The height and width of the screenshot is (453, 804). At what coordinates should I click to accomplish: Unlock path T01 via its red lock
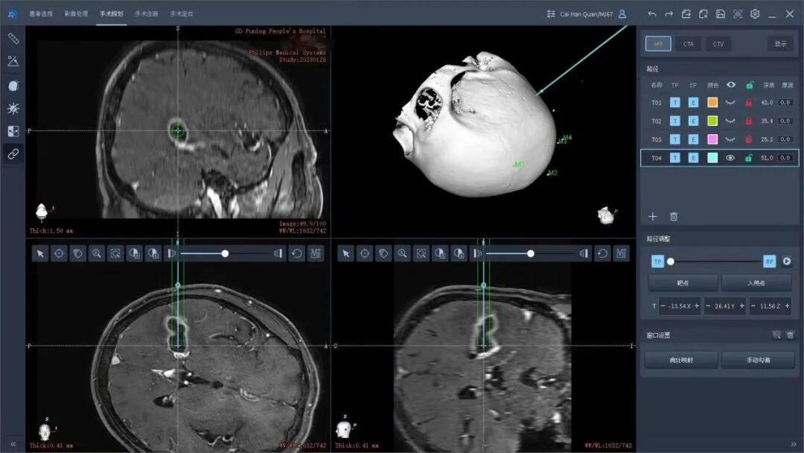749,103
